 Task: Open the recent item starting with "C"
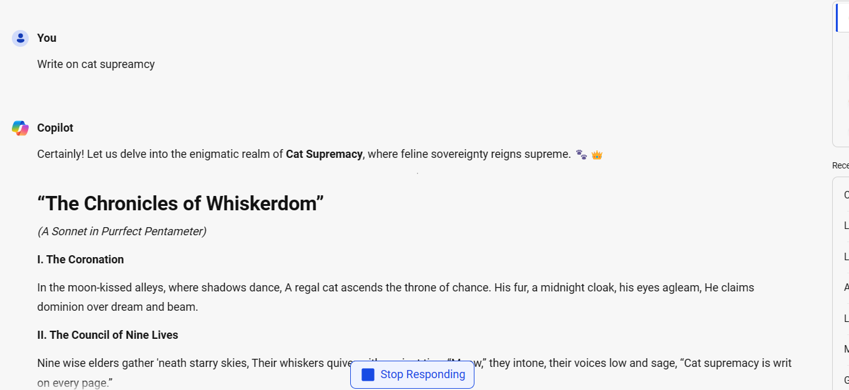[846, 195]
